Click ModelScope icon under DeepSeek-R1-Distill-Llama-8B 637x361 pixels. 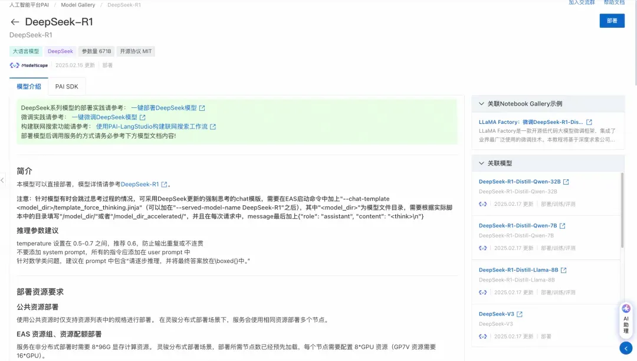(482, 292)
